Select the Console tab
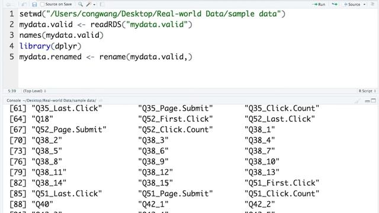 [x=14, y=101]
